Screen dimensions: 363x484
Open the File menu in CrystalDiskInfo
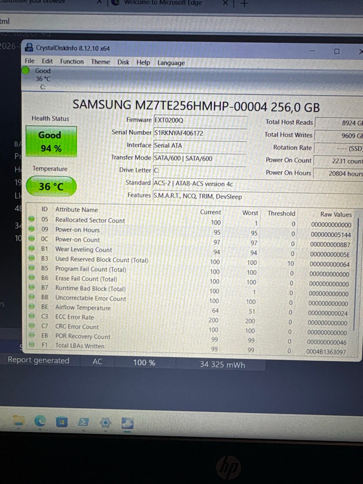[x=29, y=61]
